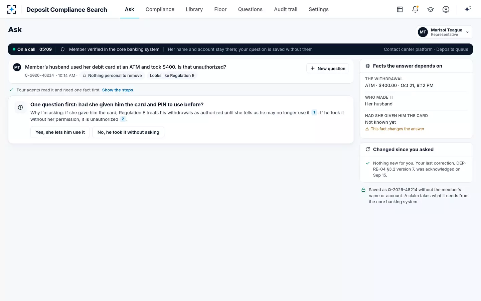This screenshot has width=481, height=301.
Task: Click 'Not known yet' fact value
Action: click(380, 122)
